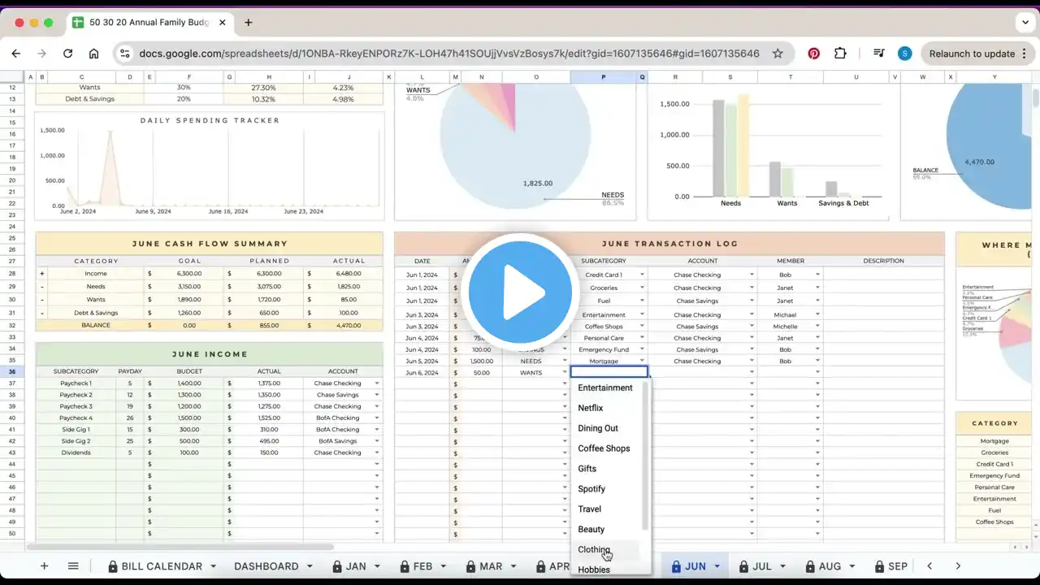Select the Needs Wants Savings bar chart
1040x585 pixels.
(x=768, y=151)
